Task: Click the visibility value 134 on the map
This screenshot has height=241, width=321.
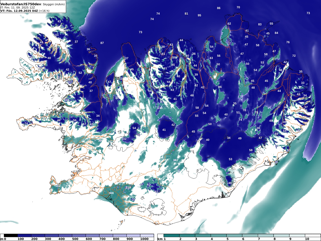Action: pyautogui.click(x=160, y=108)
